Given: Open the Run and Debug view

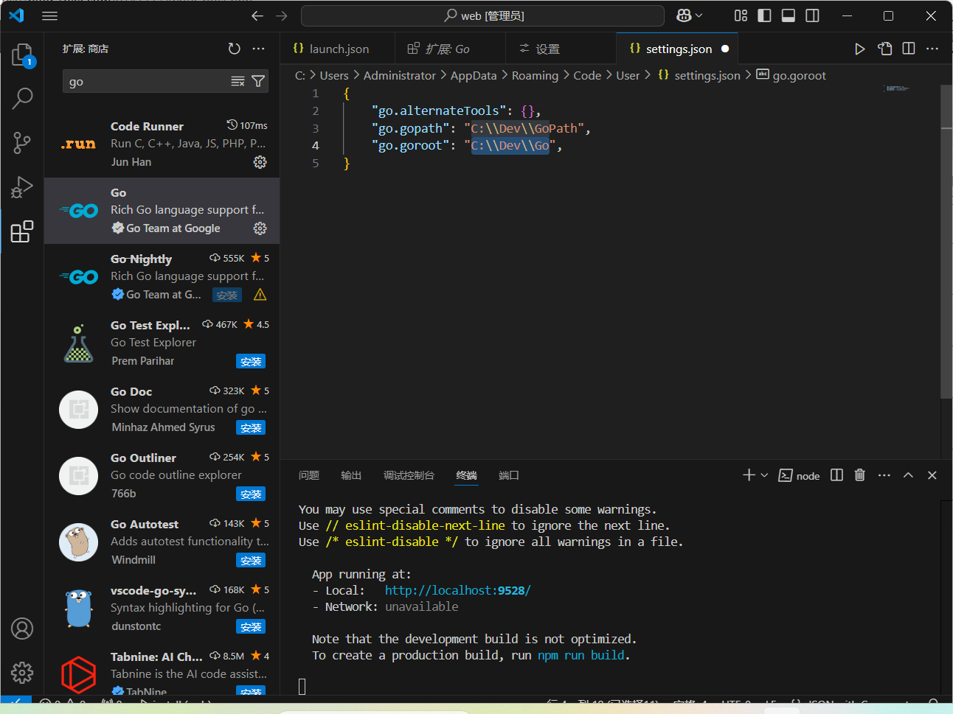Looking at the screenshot, I should (x=22, y=187).
